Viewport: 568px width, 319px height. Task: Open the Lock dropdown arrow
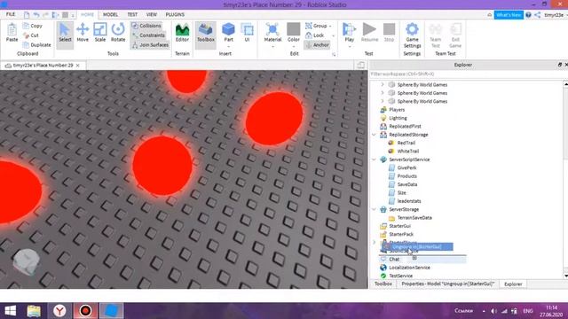(334, 35)
